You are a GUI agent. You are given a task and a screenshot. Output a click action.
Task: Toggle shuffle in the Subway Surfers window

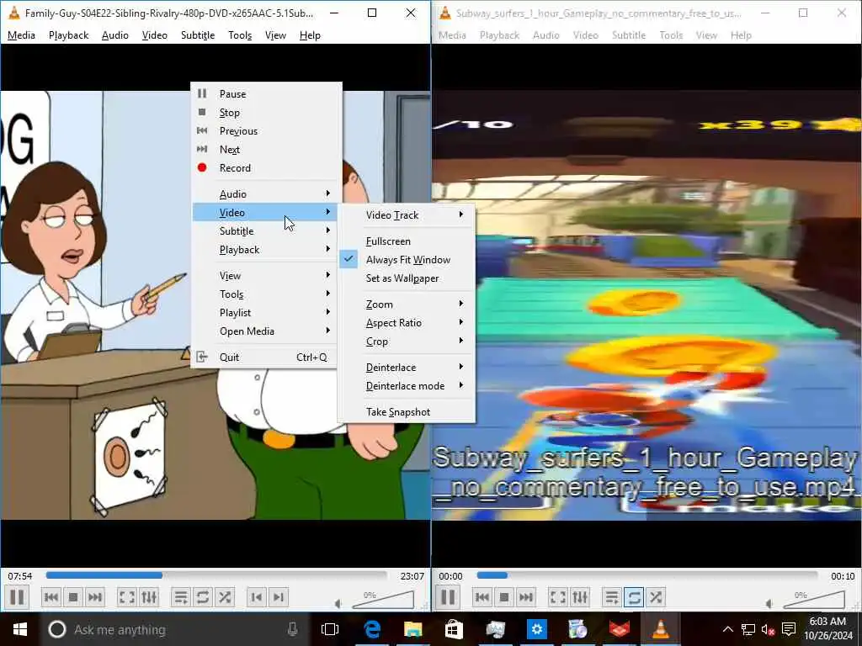(x=656, y=597)
